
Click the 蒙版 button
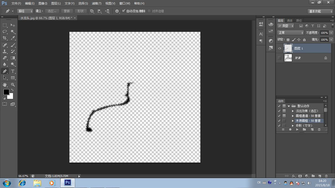point(67,11)
